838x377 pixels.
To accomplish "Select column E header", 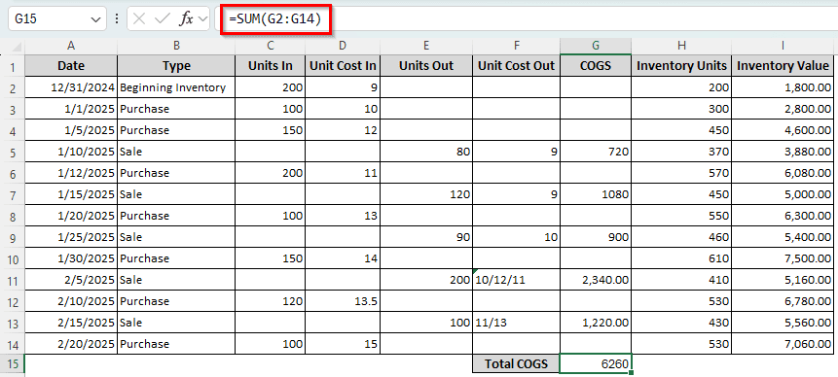I will point(426,47).
